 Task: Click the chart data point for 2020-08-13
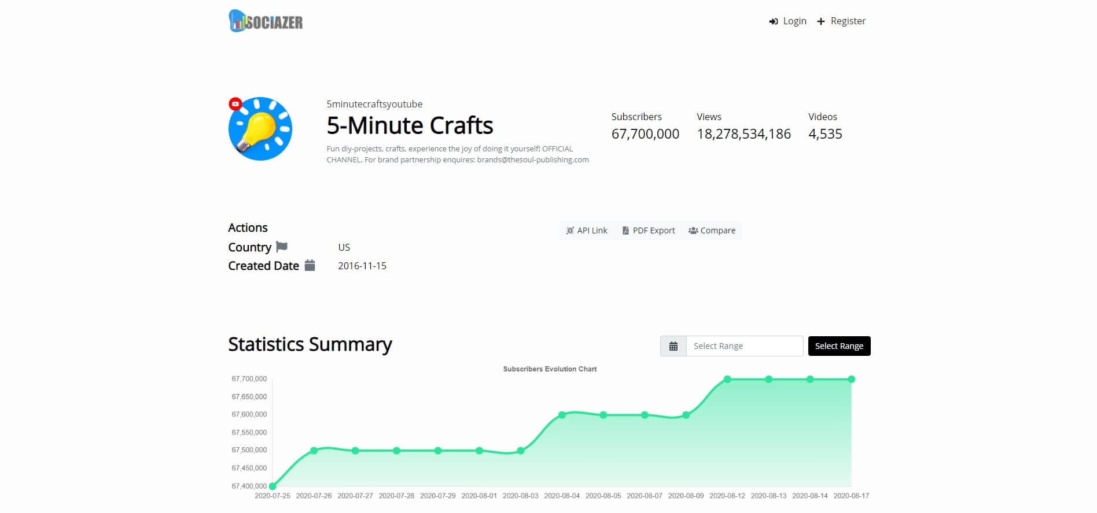[769, 380]
